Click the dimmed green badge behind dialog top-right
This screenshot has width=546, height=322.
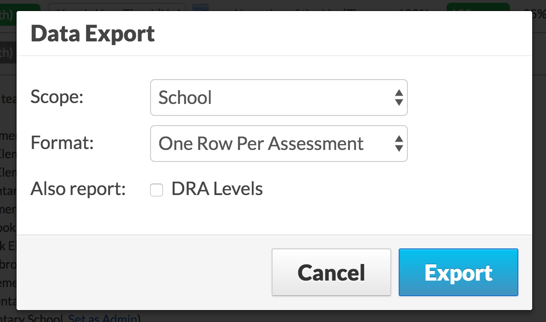(x=478, y=7)
